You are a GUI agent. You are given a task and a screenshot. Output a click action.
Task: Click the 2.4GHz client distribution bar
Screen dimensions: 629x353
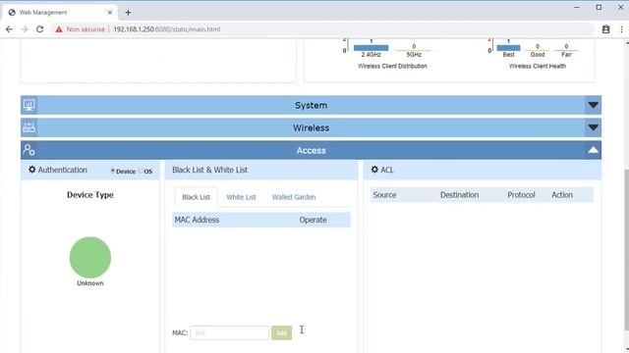[372, 48]
